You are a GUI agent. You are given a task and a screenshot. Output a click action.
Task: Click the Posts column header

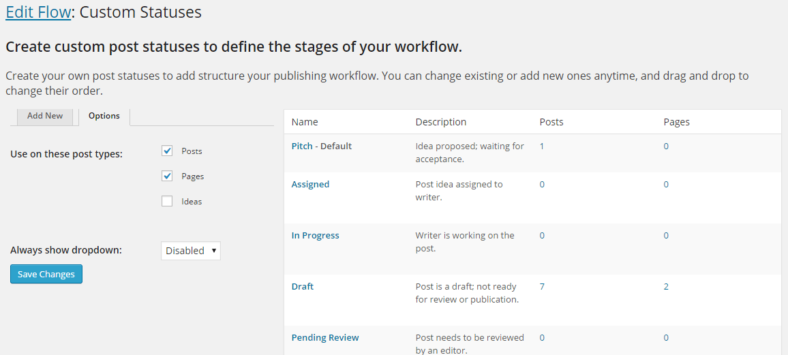(x=551, y=122)
